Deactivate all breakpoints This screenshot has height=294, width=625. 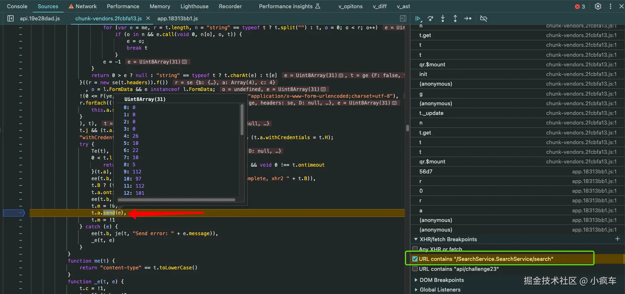pos(484,19)
